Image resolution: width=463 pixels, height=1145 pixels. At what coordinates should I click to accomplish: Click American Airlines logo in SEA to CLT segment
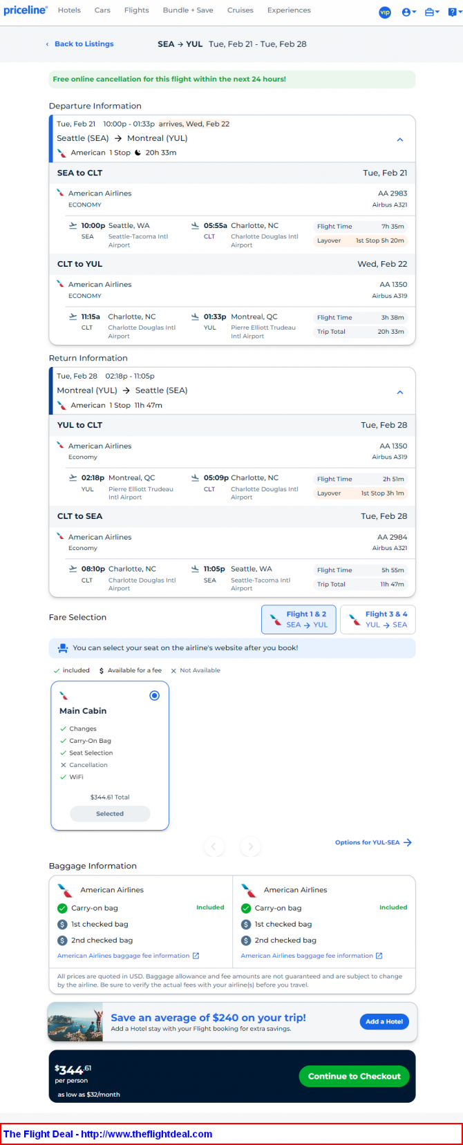click(60, 193)
